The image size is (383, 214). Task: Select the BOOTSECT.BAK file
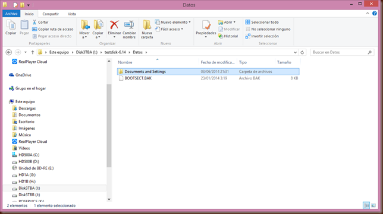[208, 78]
